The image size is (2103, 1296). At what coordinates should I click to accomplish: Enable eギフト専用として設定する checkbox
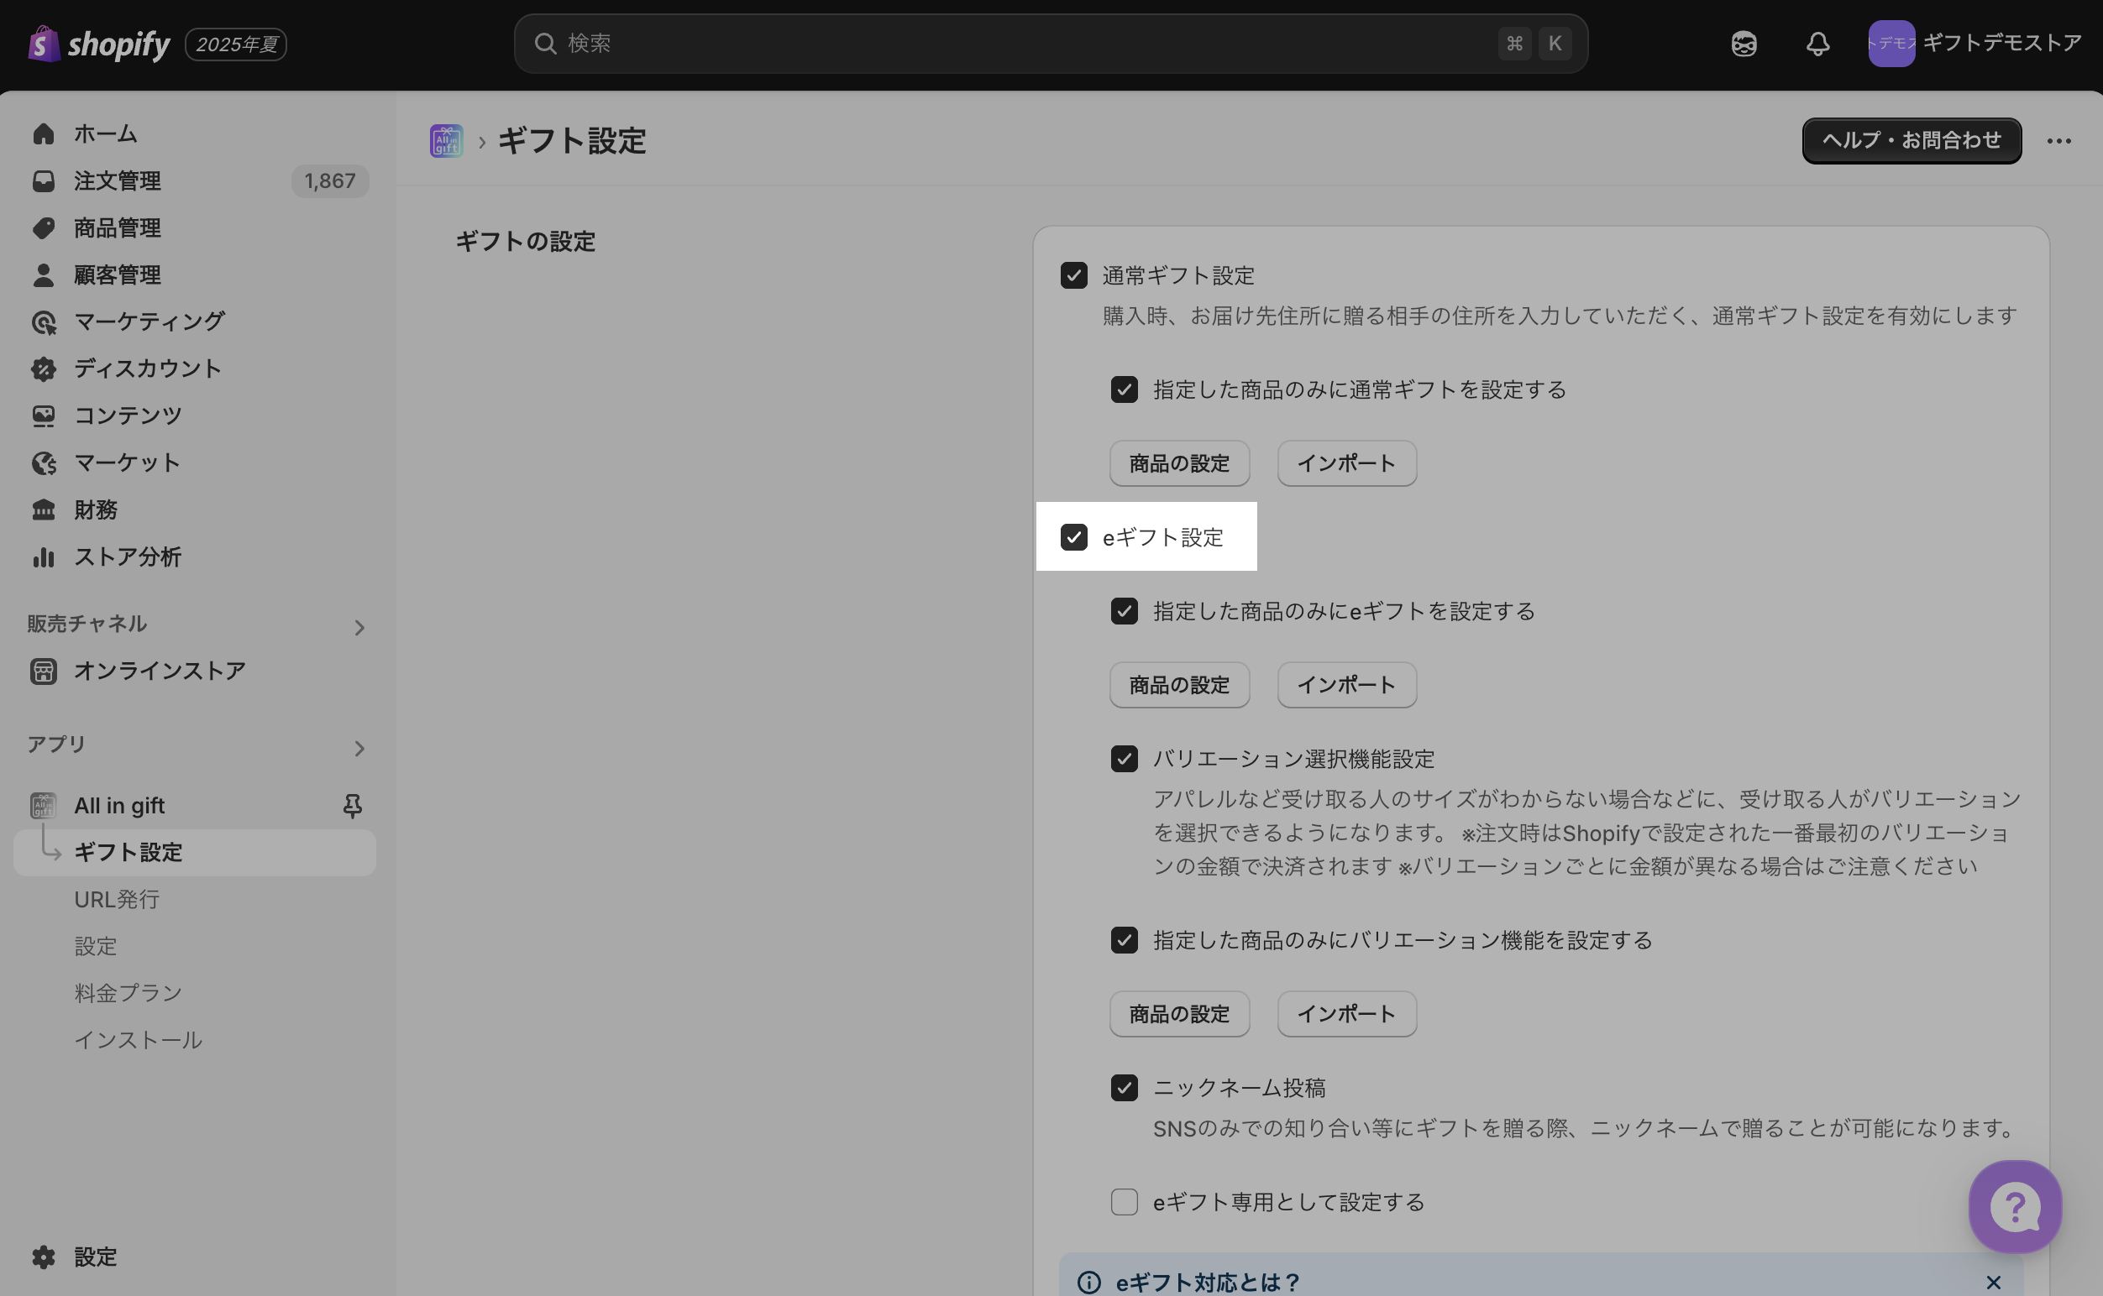(1124, 1202)
